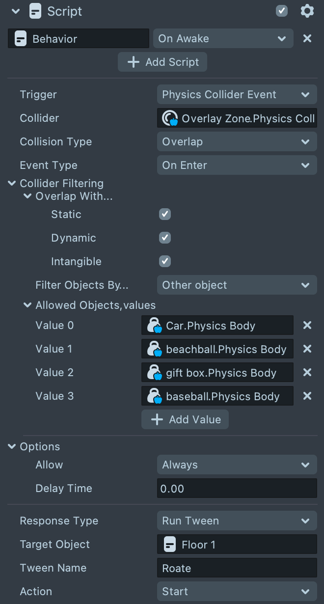
Task: Remove the Behavior script with X icon
Action: 307,38
